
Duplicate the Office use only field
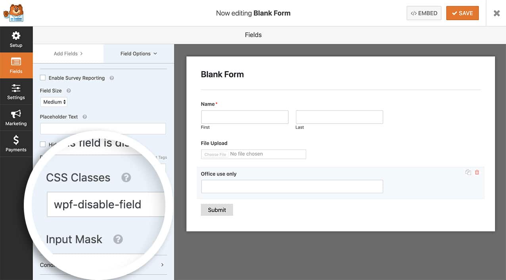[x=468, y=172]
